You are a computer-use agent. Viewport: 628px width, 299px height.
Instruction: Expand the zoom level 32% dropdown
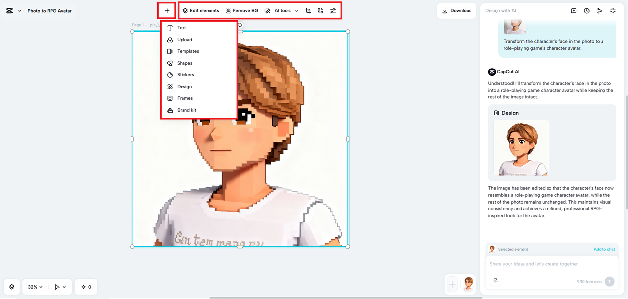pyautogui.click(x=35, y=287)
